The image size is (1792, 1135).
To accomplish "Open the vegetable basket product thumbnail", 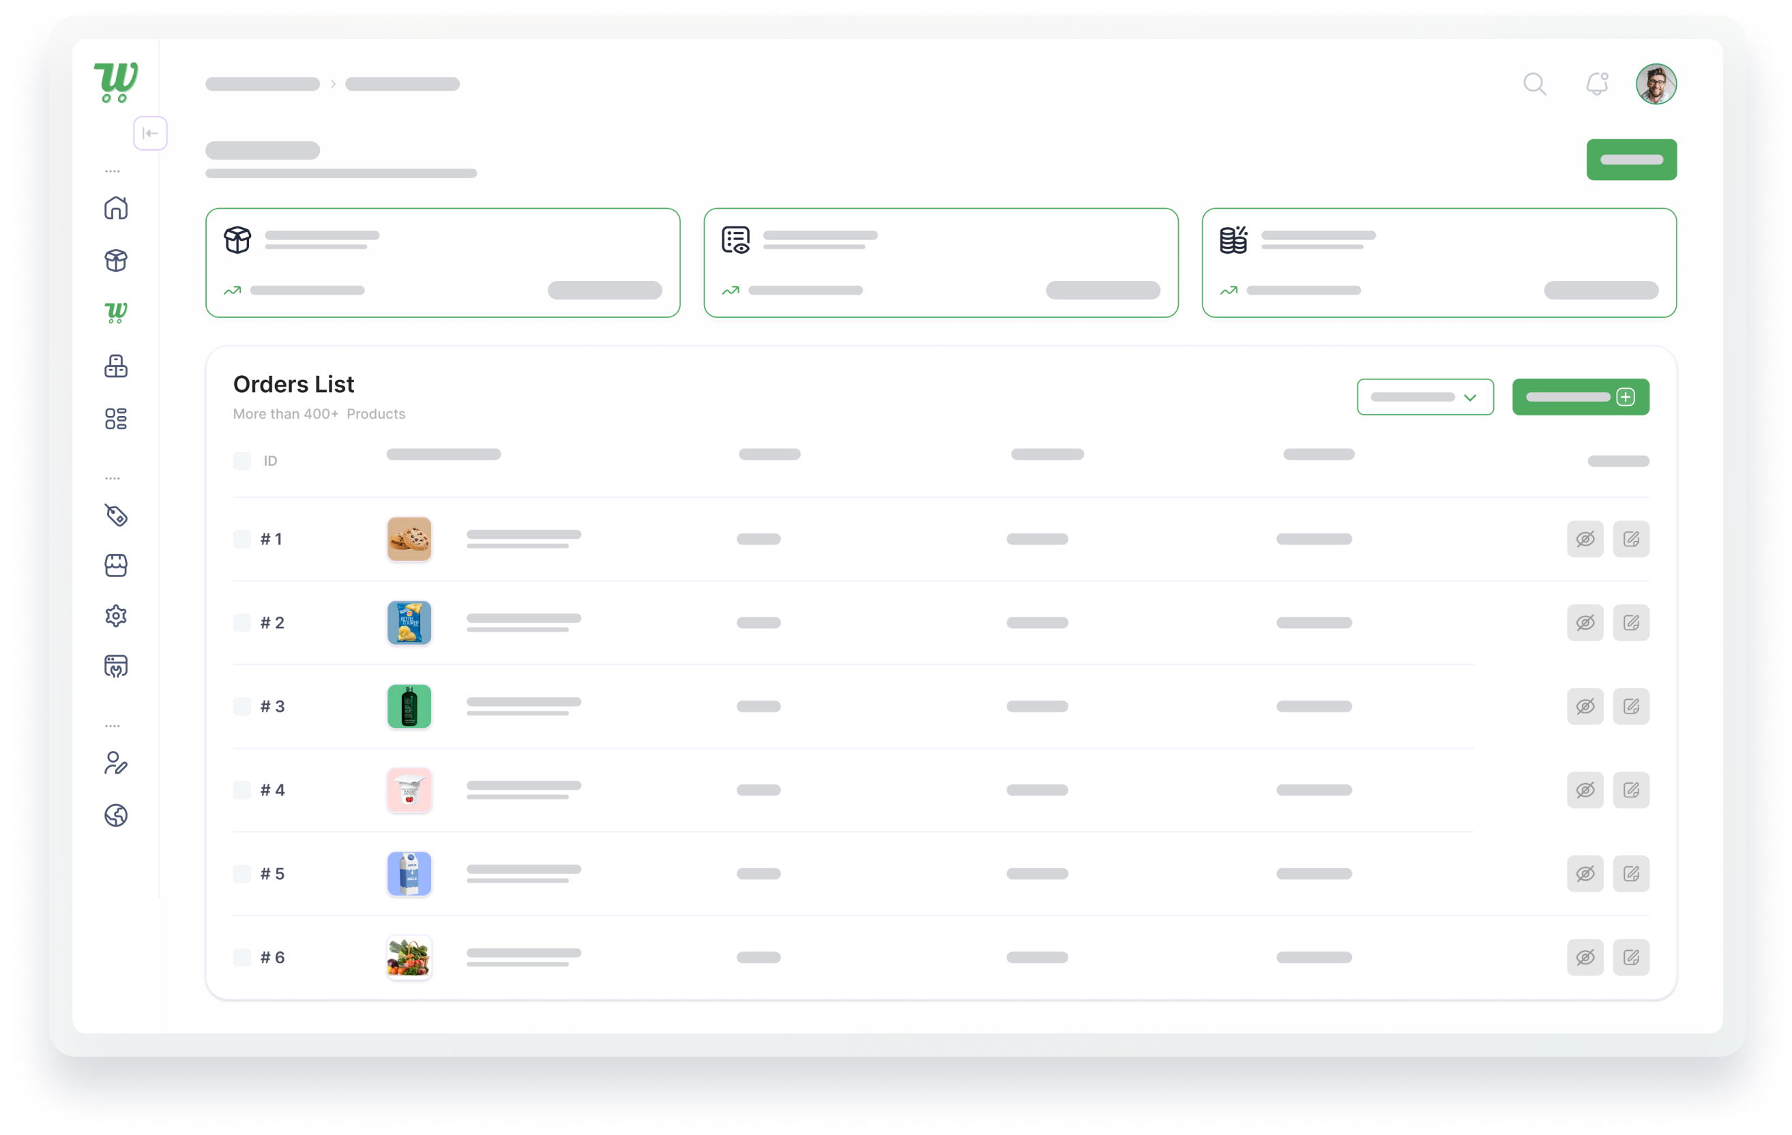I will pyautogui.click(x=409, y=958).
